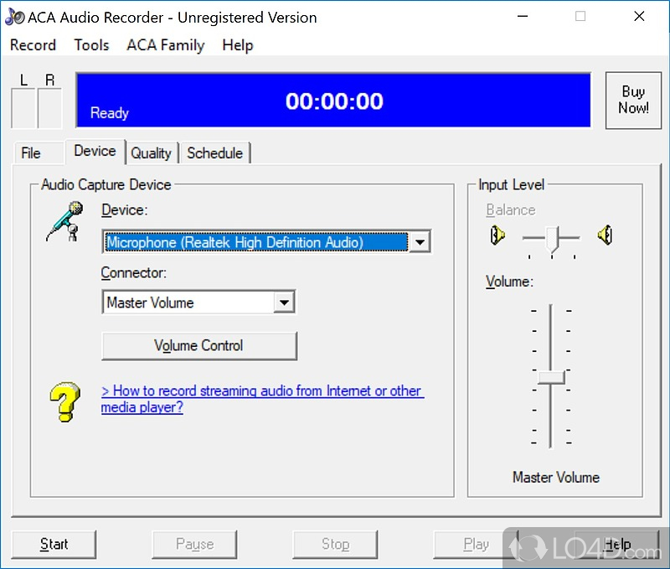Open the Record menu
The height and width of the screenshot is (569, 670).
point(33,45)
